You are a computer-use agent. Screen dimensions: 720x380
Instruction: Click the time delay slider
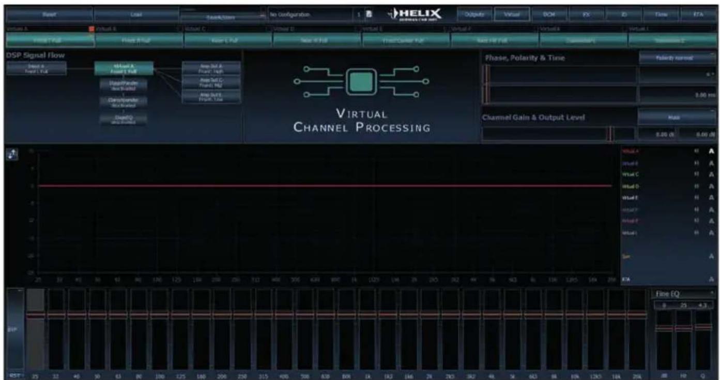(x=559, y=95)
